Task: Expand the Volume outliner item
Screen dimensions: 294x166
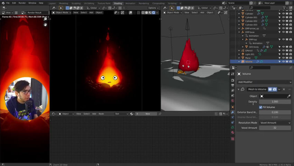Action: tap(239, 62)
